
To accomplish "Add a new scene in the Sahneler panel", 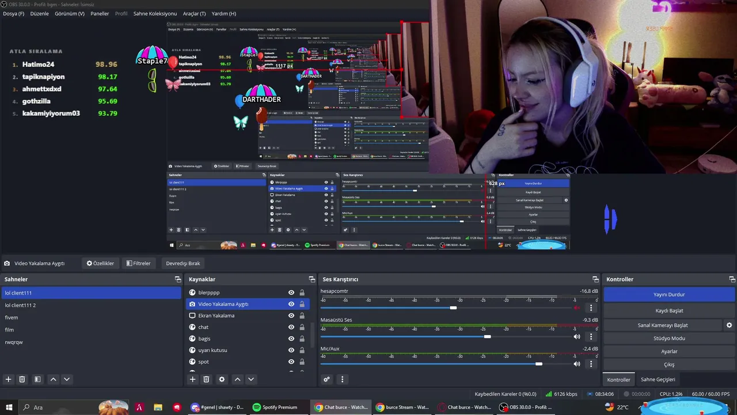I will click(9, 379).
